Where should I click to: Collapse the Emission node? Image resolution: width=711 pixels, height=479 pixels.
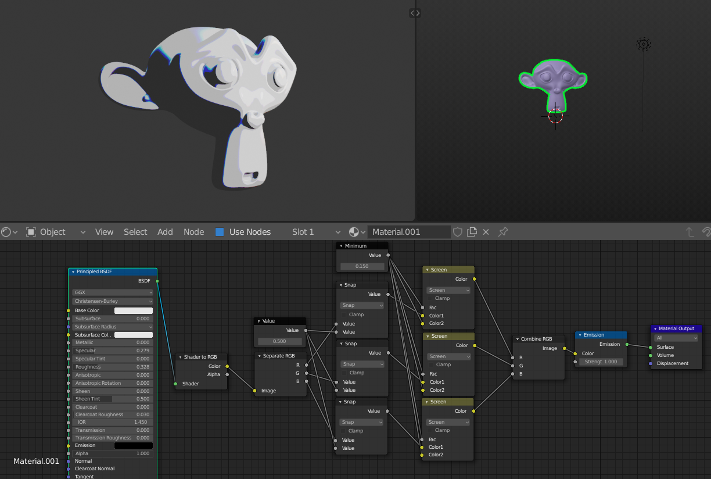point(580,335)
